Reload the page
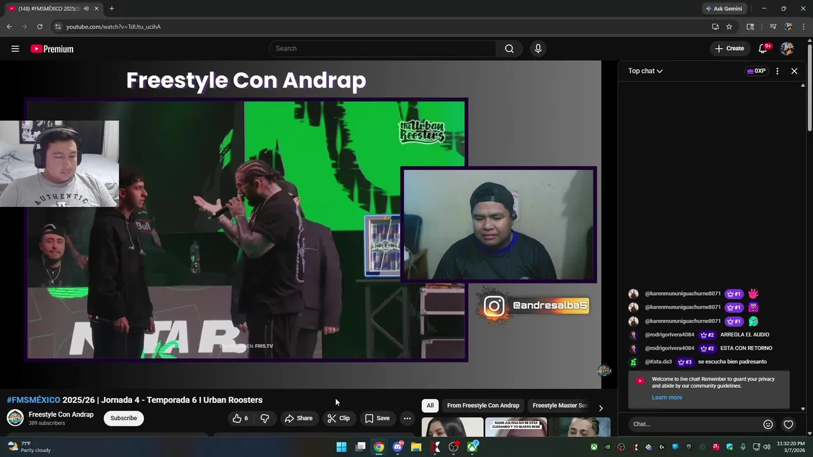 (39, 27)
